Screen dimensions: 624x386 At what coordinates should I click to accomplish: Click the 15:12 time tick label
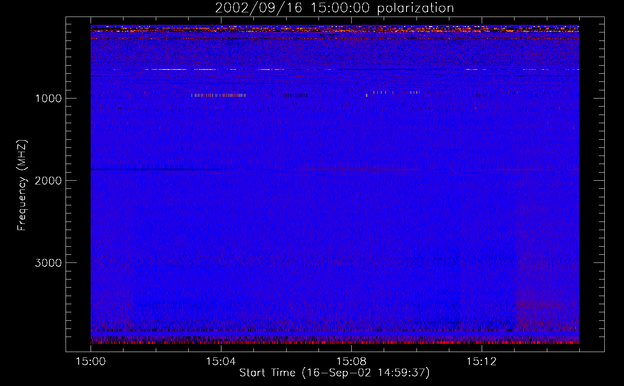click(481, 361)
